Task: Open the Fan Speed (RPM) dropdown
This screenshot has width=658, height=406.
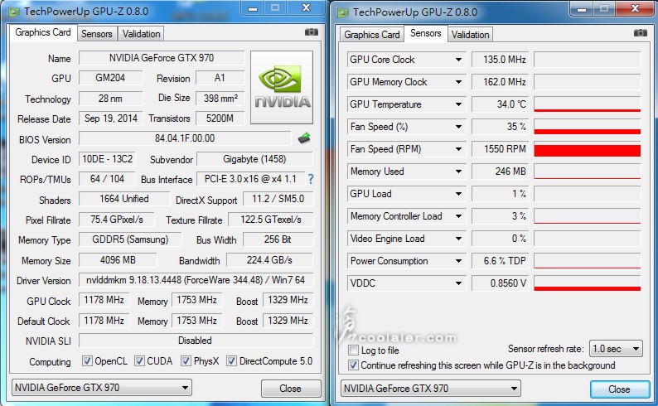Action: point(458,149)
